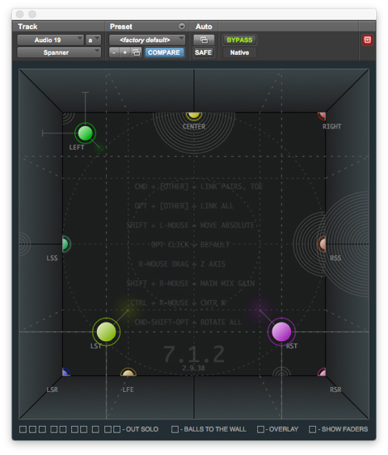Tick the lone single OUT SOLO checkbox

click(x=95, y=429)
